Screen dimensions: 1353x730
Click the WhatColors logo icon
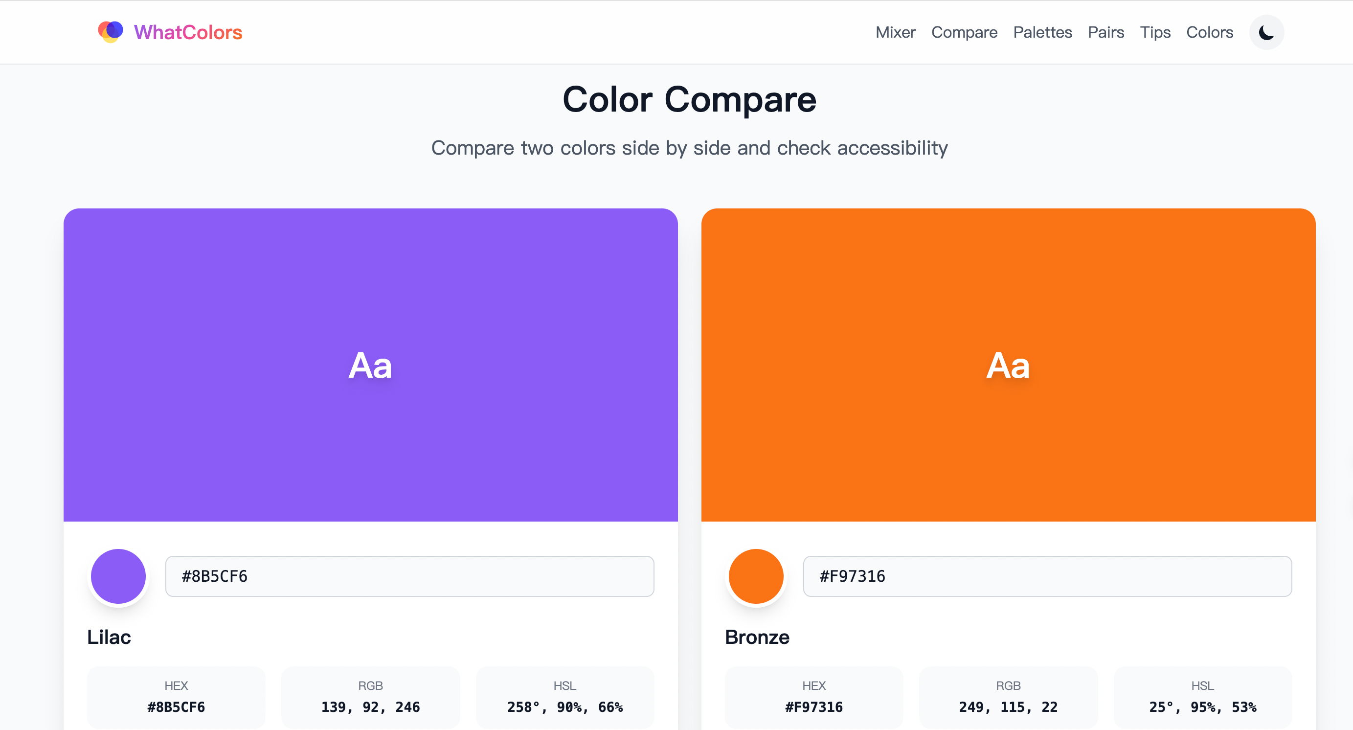coord(110,31)
